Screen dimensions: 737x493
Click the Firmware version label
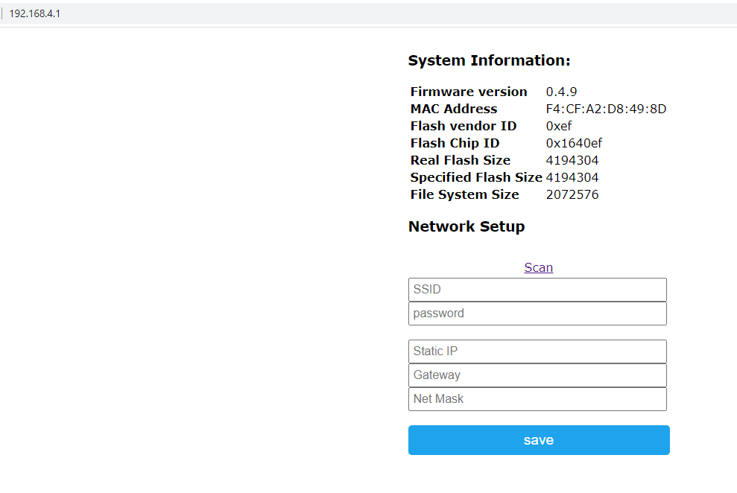point(469,92)
